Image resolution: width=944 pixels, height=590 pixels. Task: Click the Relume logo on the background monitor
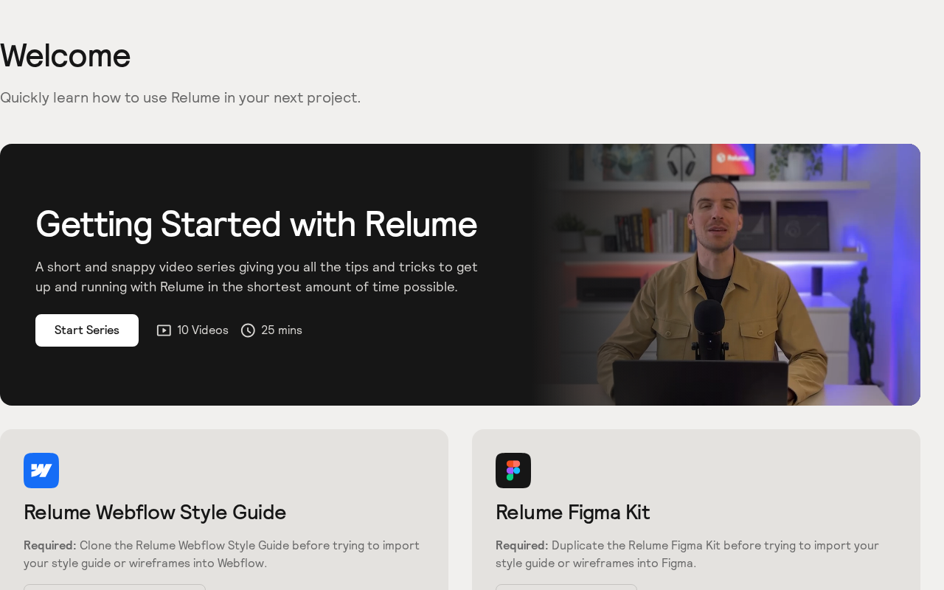point(733,158)
